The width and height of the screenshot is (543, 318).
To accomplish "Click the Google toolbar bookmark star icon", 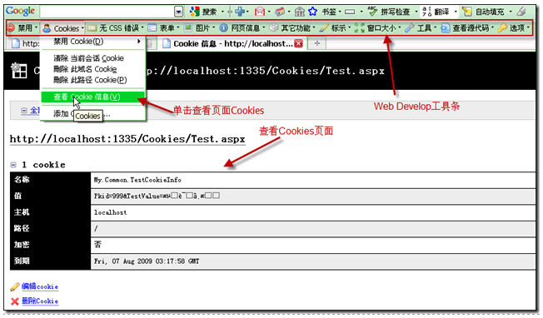I will pos(312,12).
